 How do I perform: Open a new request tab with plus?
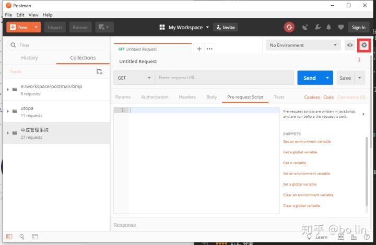199,49
